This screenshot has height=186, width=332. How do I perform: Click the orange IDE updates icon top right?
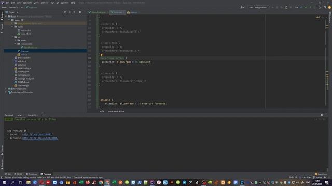(x=329, y=7)
